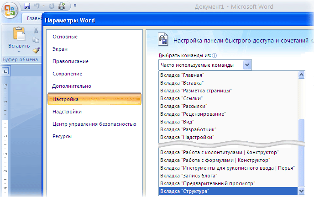The width and height of the screenshot is (314, 198).
Task: Select the highlighted Настройка category
Action: (x=94, y=99)
